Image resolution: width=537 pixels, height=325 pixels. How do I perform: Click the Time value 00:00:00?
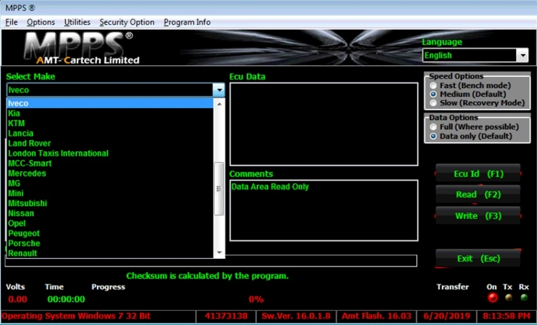tap(66, 300)
